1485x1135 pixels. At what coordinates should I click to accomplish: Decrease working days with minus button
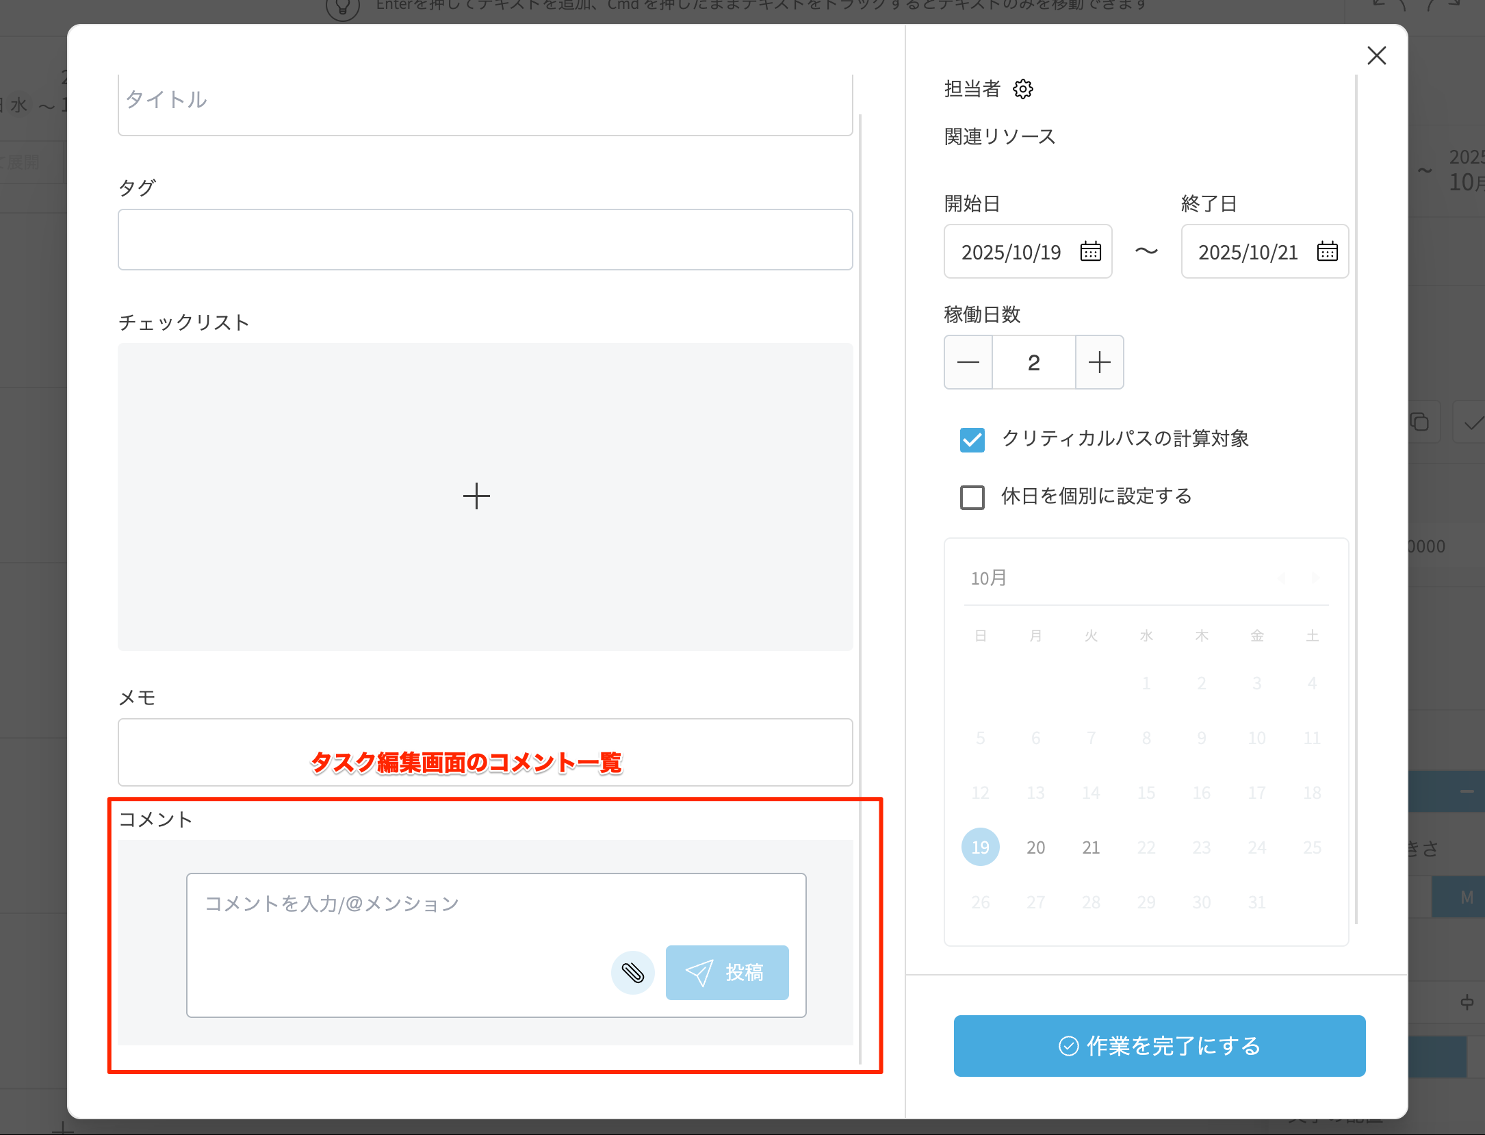(x=968, y=362)
